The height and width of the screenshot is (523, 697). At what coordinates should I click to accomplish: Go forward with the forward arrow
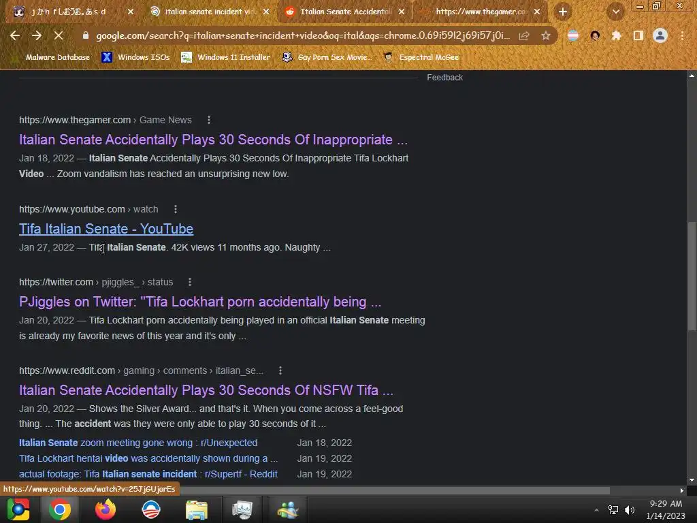tap(37, 35)
